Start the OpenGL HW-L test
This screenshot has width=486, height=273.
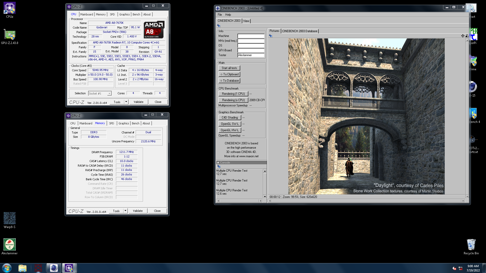(230, 130)
